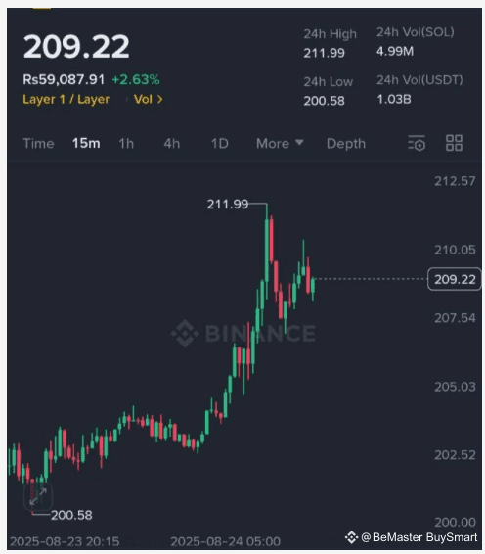Screen dimensions: 485x554
Task: Switch to the 1h interval
Action: [126, 144]
